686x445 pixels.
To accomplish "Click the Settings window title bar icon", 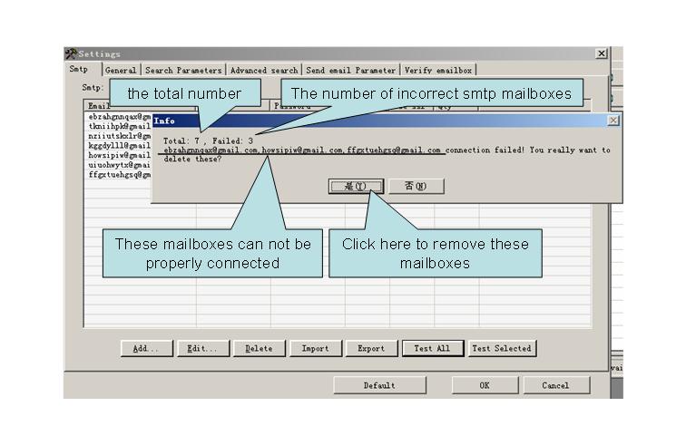I will [71, 54].
